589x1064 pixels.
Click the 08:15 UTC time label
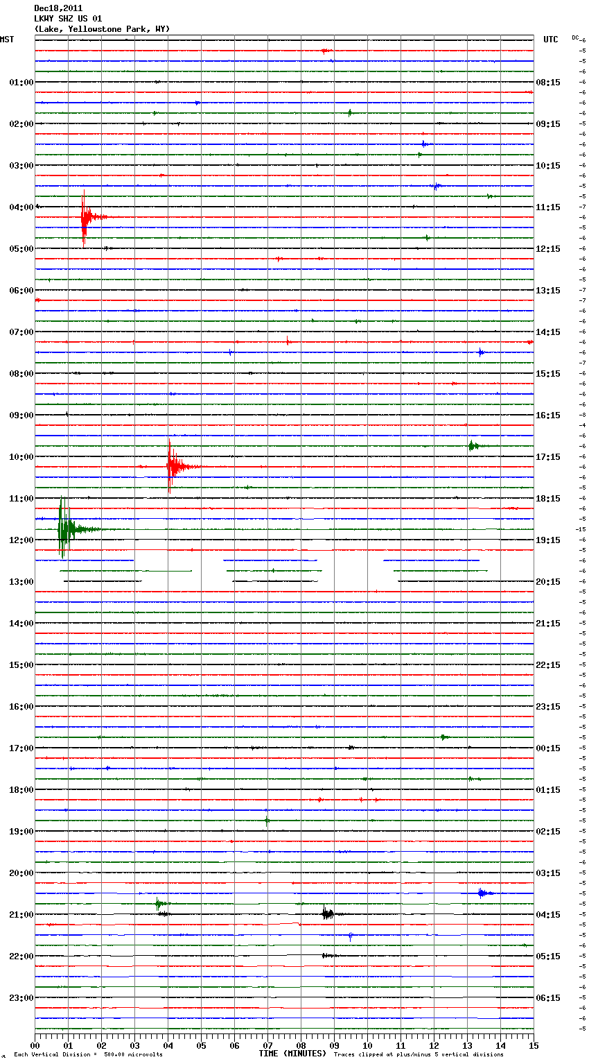point(548,83)
